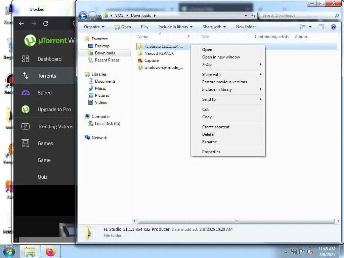Sort by the Album column header
344x258 pixels.
301,36
